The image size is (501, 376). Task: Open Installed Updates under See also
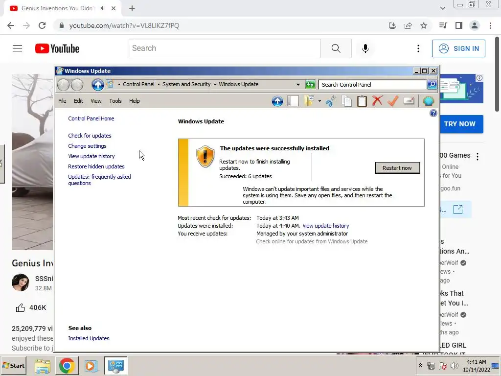tap(89, 338)
